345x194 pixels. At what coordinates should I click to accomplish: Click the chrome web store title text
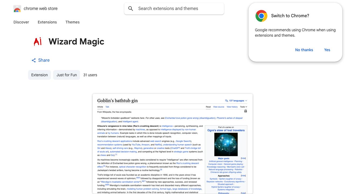(41, 9)
